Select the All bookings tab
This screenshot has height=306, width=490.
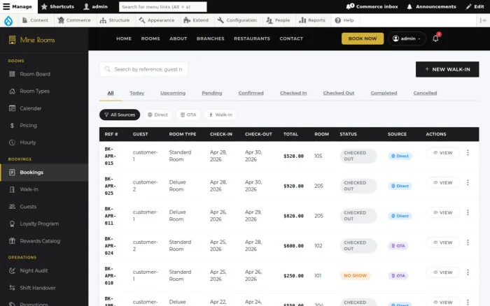111,93
